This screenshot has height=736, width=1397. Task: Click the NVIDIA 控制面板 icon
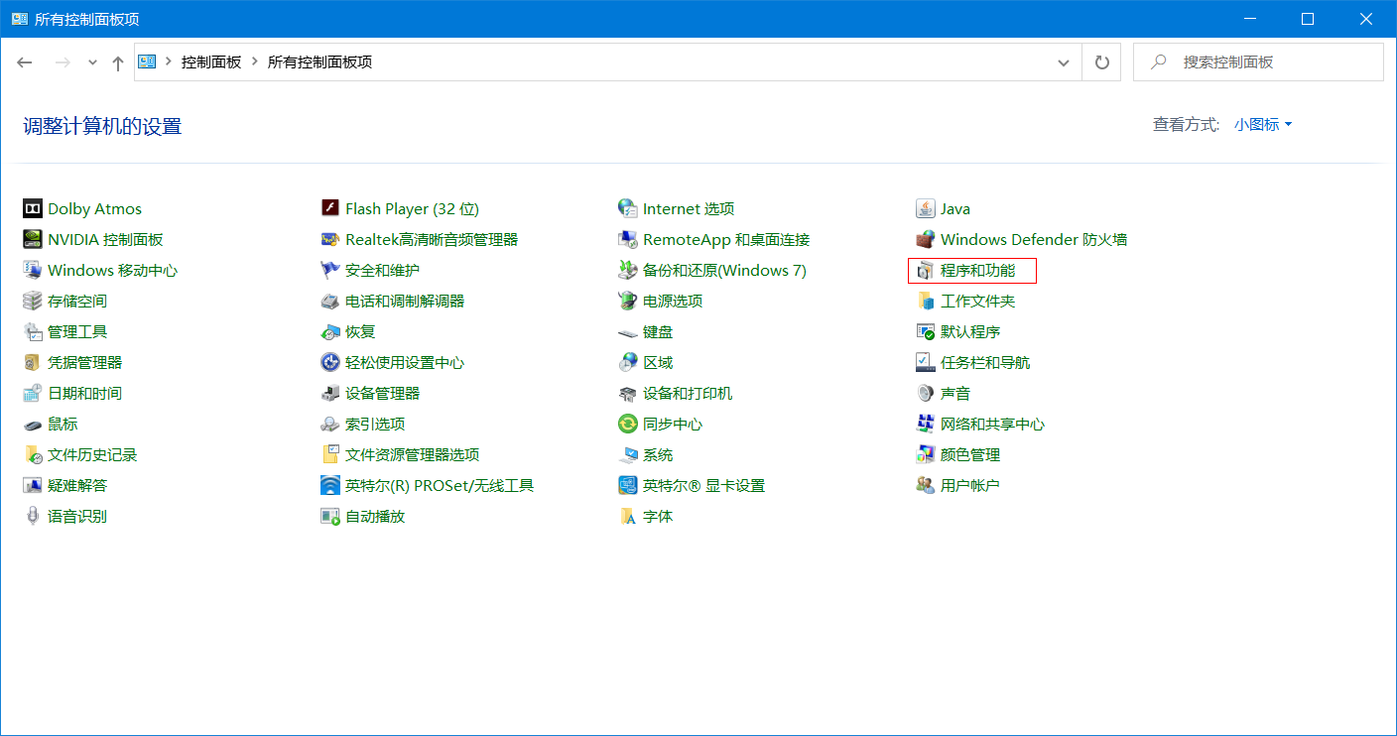click(x=33, y=239)
